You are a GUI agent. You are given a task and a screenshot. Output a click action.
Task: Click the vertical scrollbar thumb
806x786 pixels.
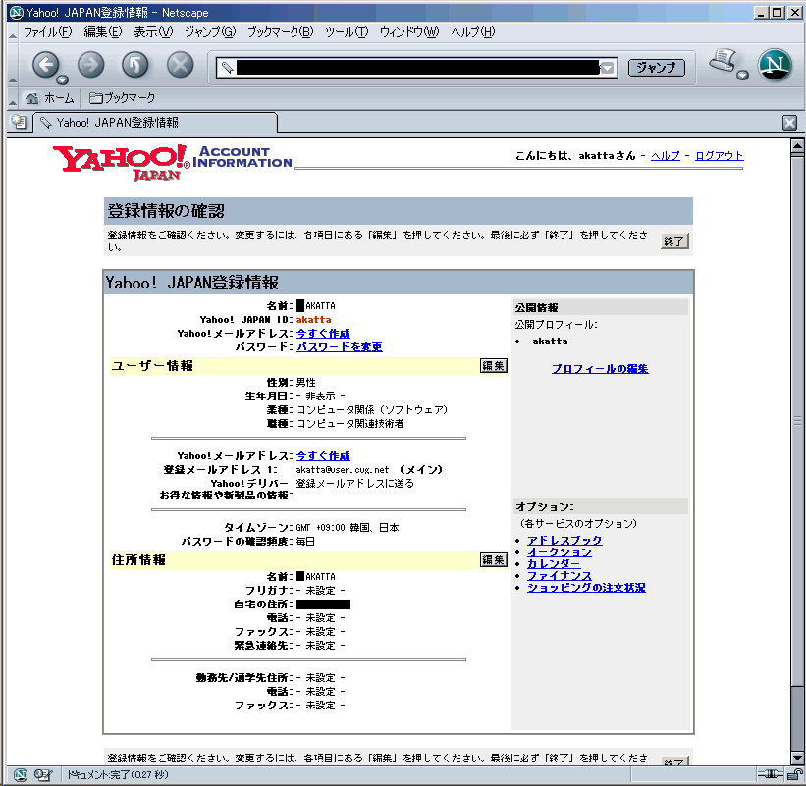(797, 421)
